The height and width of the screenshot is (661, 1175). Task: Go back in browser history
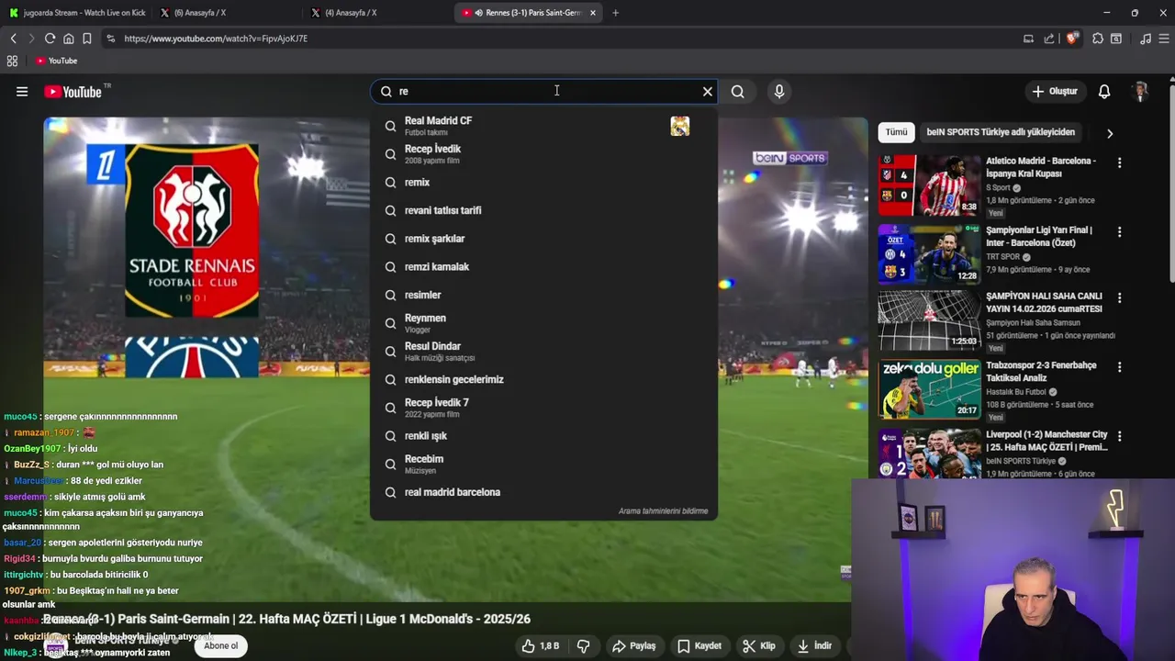click(x=13, y=39)
